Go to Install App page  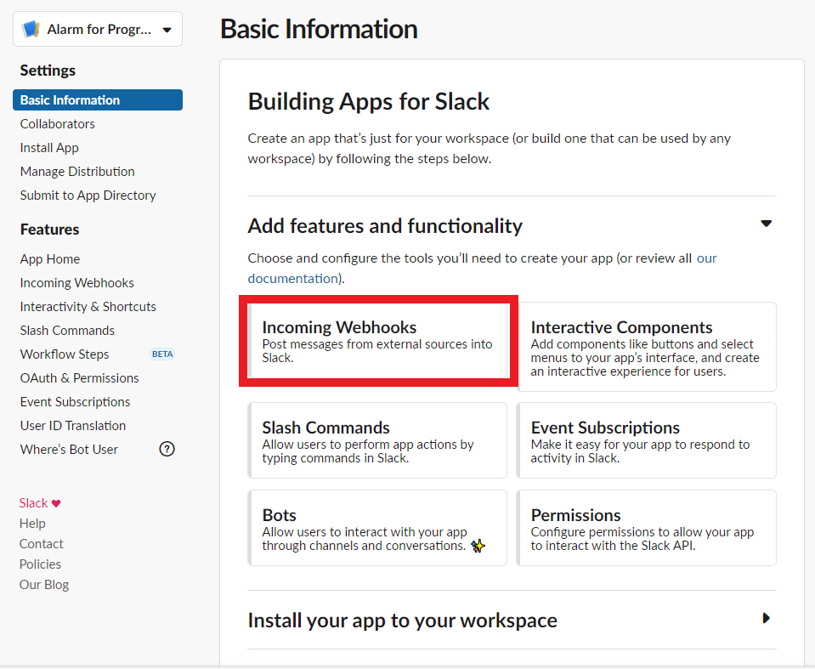coord(49,148)
